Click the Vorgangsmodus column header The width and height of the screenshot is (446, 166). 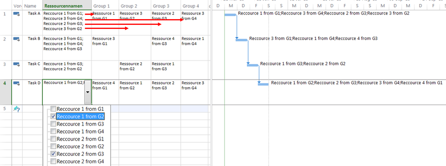point(17,6)
